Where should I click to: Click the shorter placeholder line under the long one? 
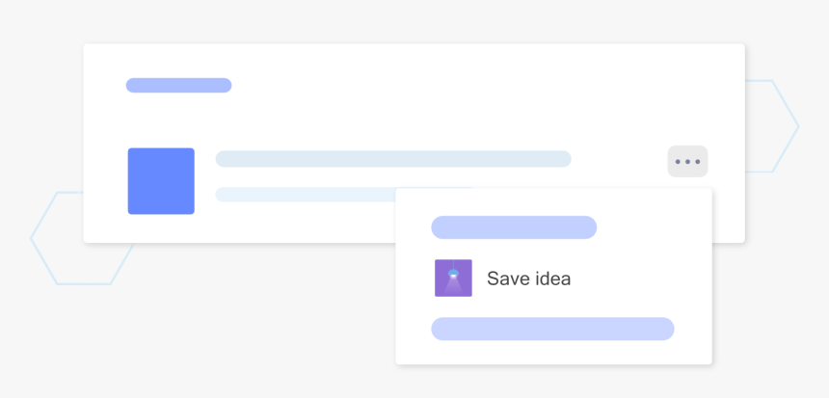(x=305, y=195)
